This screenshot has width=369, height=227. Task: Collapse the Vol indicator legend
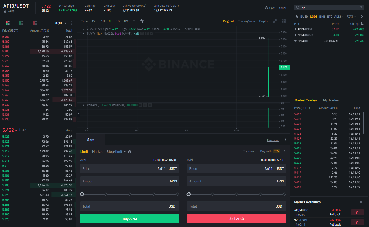coord(84,105)
